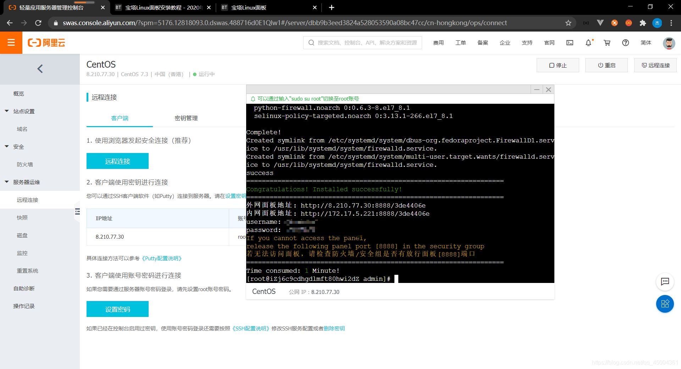Click inside the terminal at the prompt
681x369 pixels.
396,279
